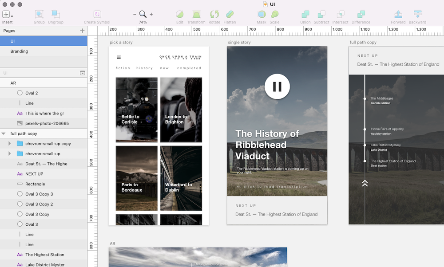444x267 pixels.
Task: Select the Rectangle layer
Action: (x=44, y=184)
